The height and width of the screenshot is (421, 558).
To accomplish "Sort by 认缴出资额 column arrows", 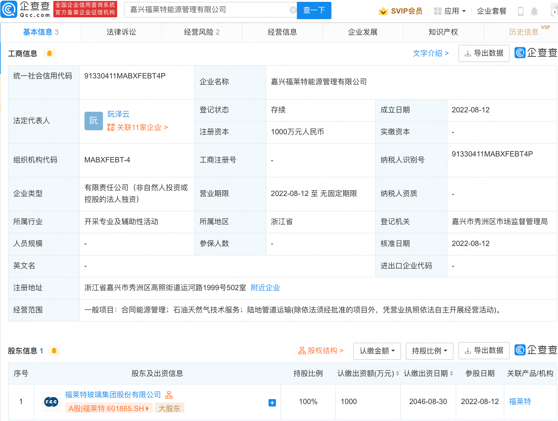I will tap(397, 373).
